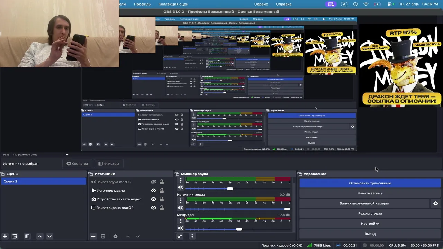Move scene up arrow in Сцены panel
Screen dimensions: 443x249
click(x=40, y=236)
